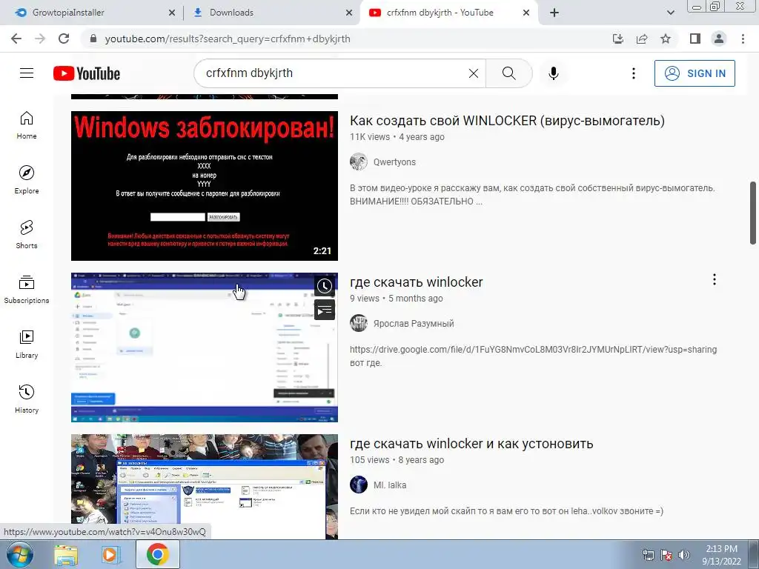Click taskbar clock 2:13 PM

pos(721,555)
